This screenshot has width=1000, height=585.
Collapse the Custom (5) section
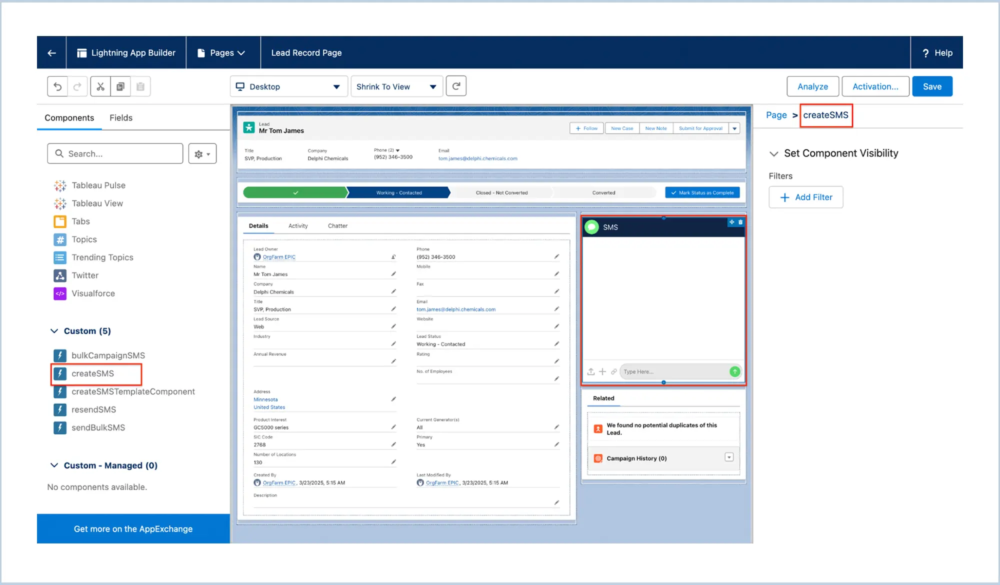(54, 331)
